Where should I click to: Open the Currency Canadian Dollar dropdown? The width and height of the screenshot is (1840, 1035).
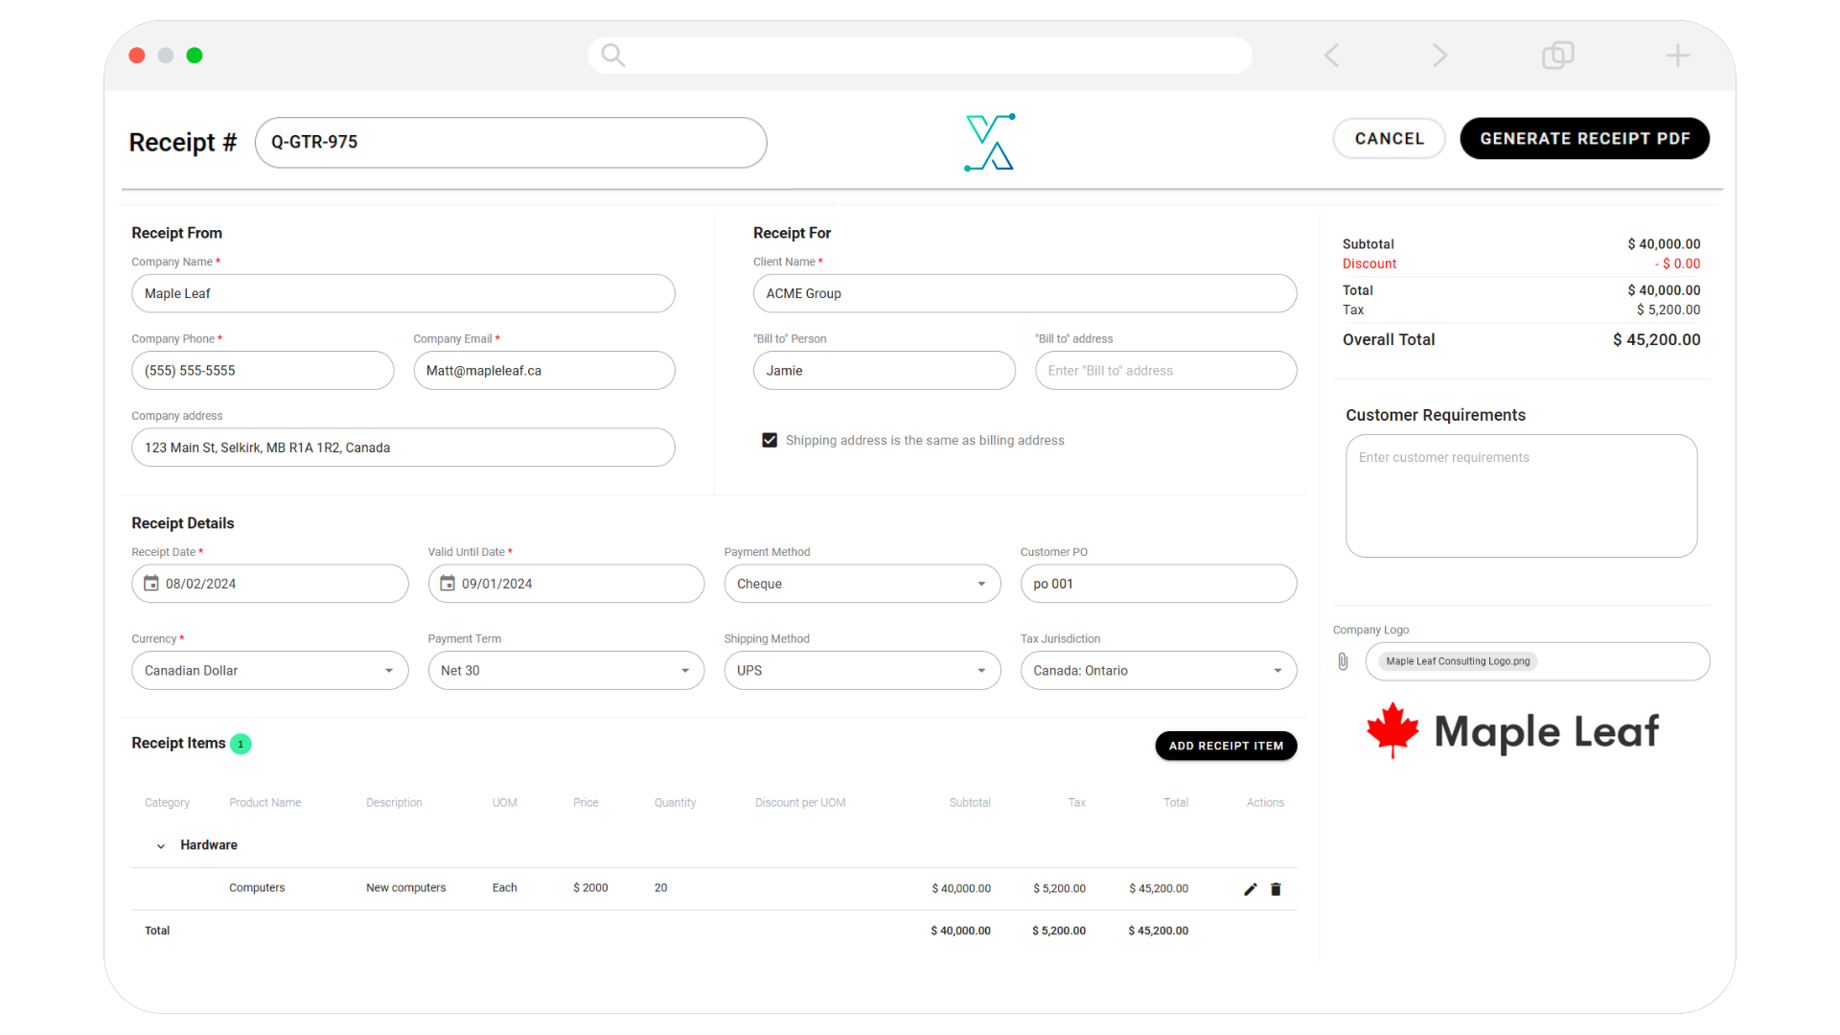[x=269, y=671]
